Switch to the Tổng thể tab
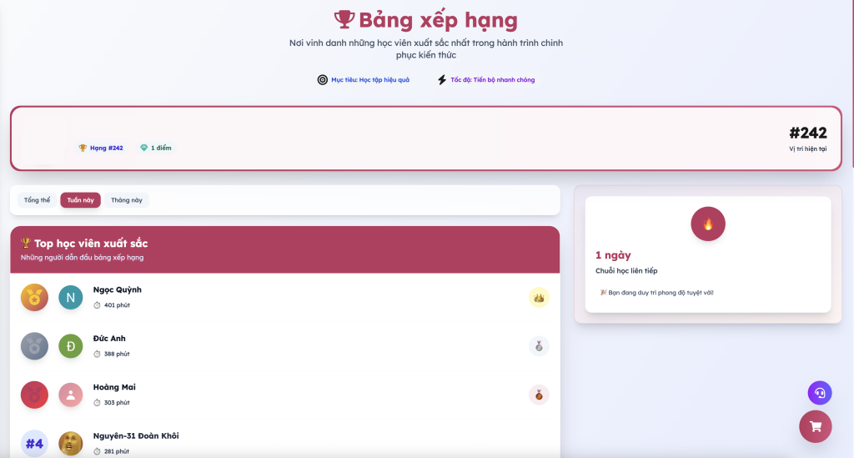The height and width of the screenshot is (458, 854). click(x=37, y=200)
